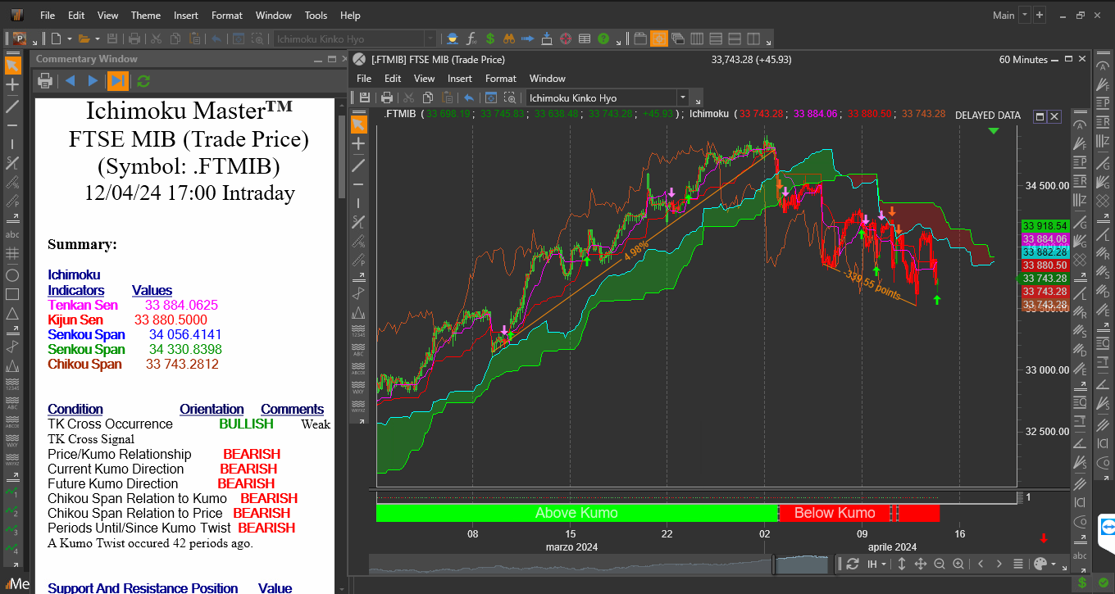Expand the New document dropdown arrow

coord(70,39)
